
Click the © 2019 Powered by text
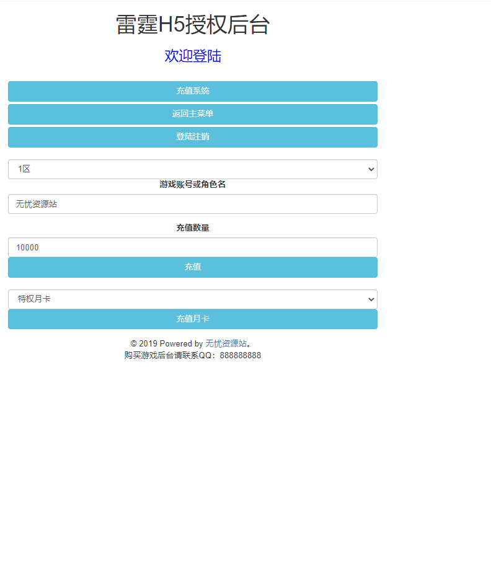point(167,343)
